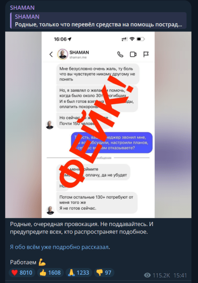
Task: Click the SHAMAN channel name at top
Action: tap(22, 7)
